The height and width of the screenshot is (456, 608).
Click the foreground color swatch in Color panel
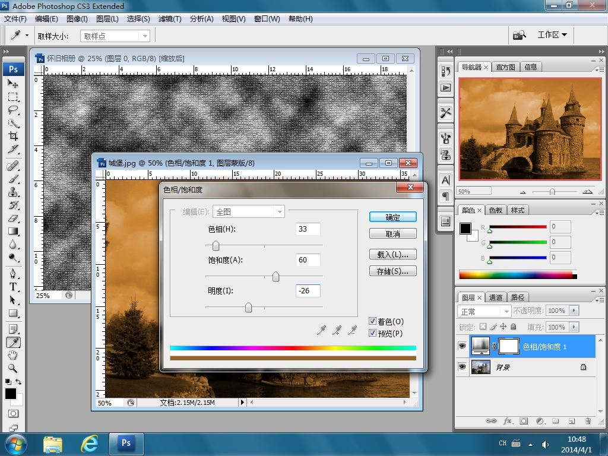click(x=465, y=229)
